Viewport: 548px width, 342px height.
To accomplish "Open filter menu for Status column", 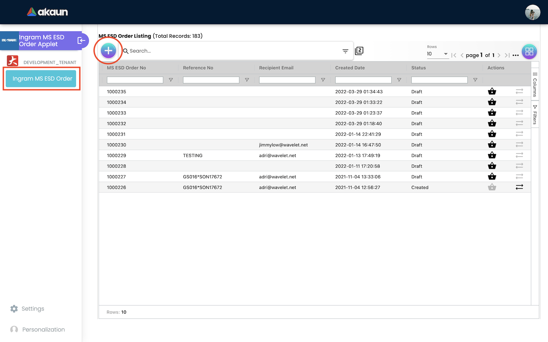I will pos(475,80).
